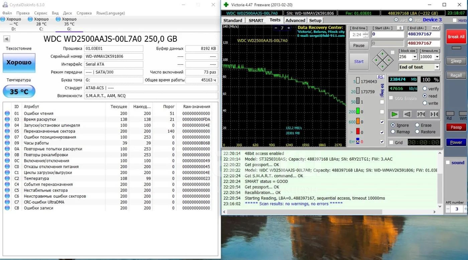Select the Erase radio option

coord(417,125)
